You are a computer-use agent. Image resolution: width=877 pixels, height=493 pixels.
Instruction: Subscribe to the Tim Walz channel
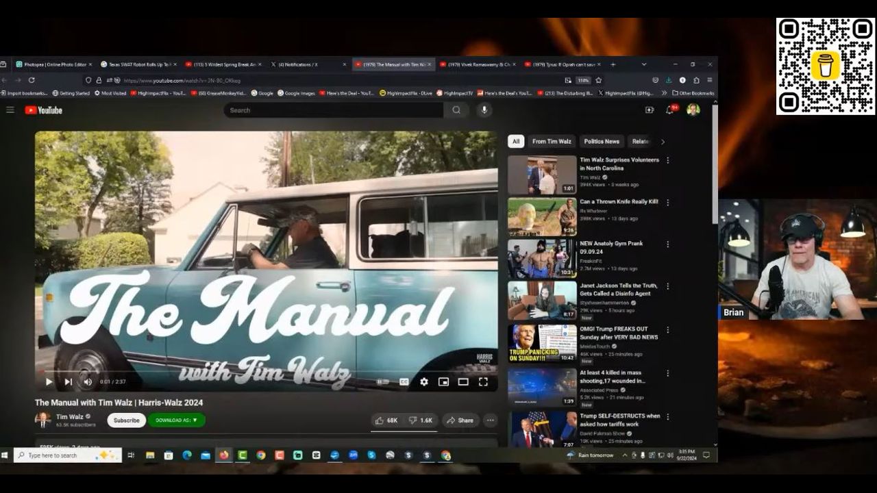click(126, 420)
